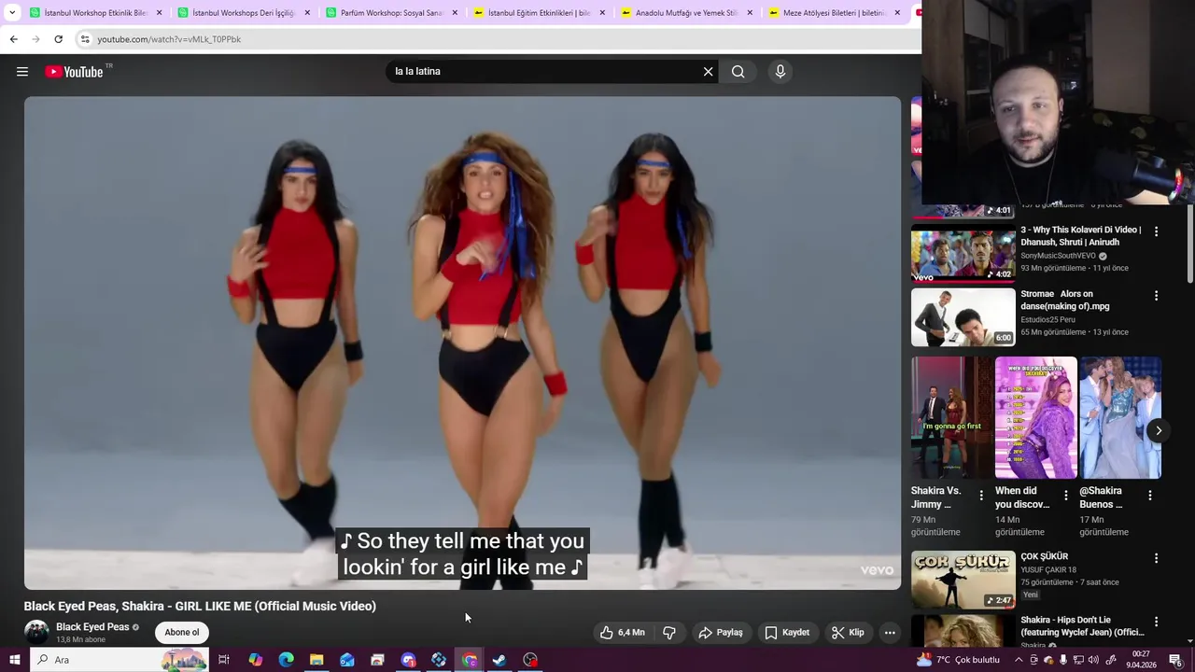Open ÇOK ŞÜKÜR video thumbnail
The height and width of the screenshot is (672, 1195).
[x=963, y=580]
